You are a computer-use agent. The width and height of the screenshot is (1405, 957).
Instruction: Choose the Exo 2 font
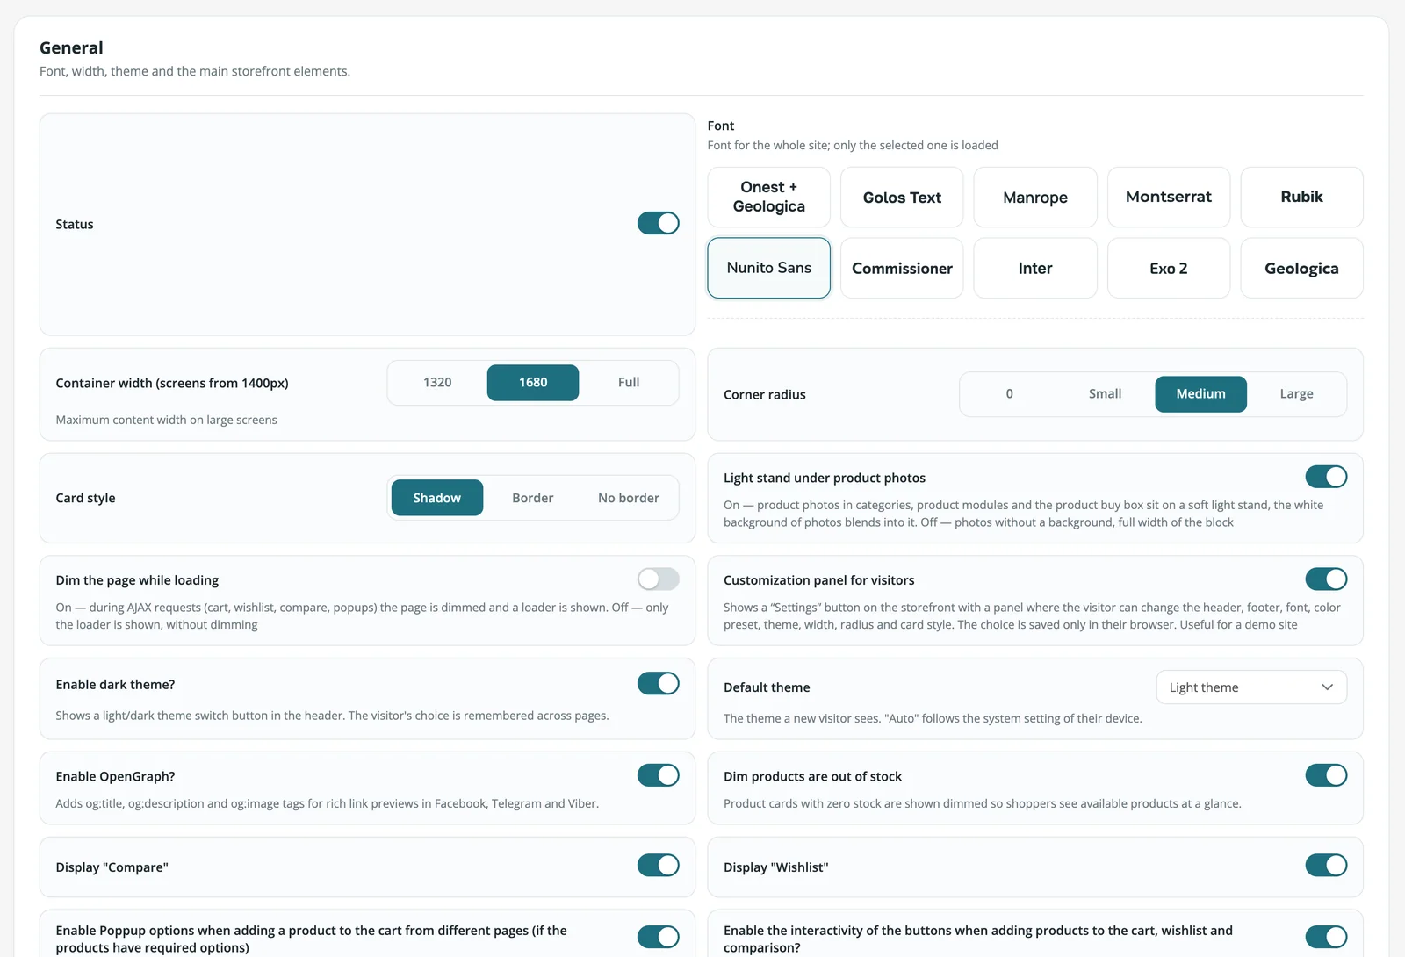coord(1169,268)
